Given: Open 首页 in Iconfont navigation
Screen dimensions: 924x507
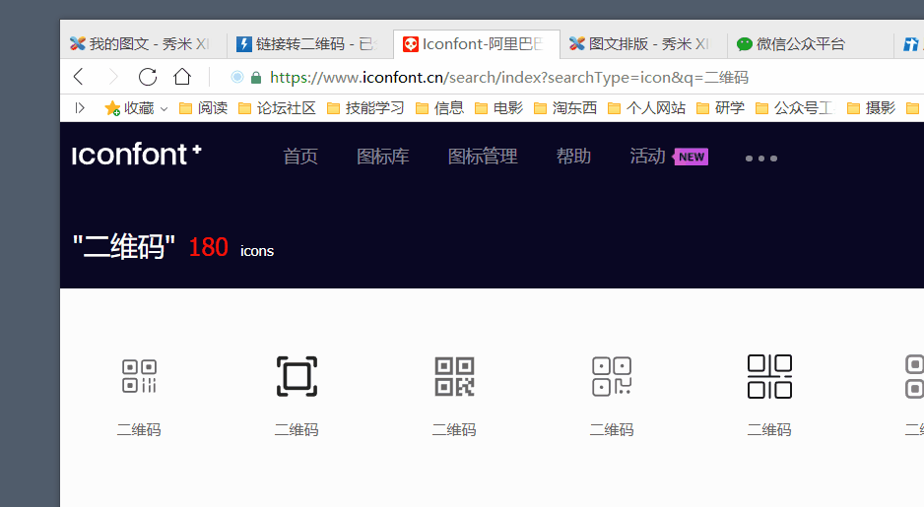Looking at the screenshot, I should [x=300, y=157].
